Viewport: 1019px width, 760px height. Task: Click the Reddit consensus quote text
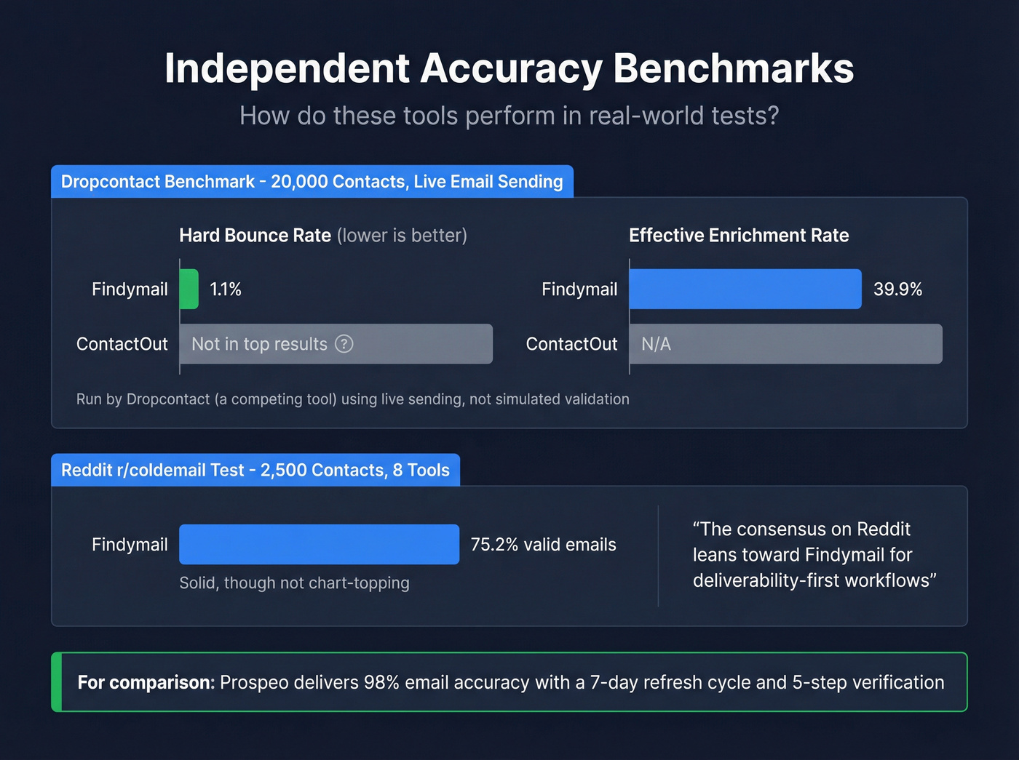pos(814,555)
